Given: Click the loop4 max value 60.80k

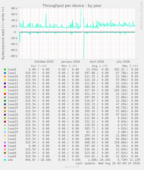Looking at the screenshot, I should click(x=122, y=139).
